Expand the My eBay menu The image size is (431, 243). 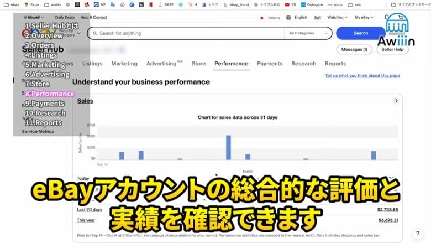point(365,18)
